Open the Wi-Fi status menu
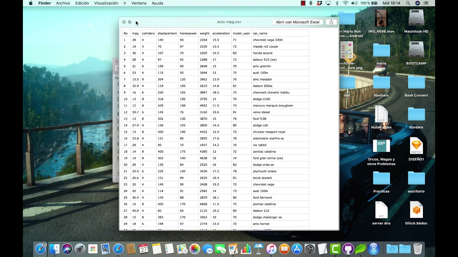Viewport: 458px width, 257px height. pyautogui.click(x=345, y=3)
